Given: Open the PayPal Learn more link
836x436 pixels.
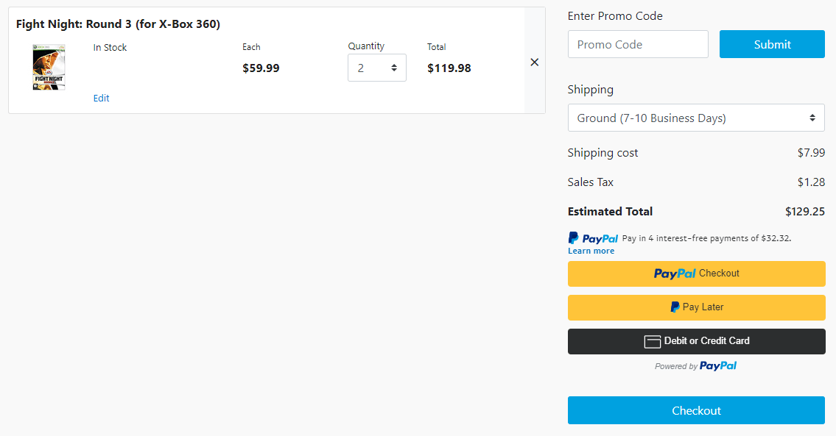Looking at the screenshot, I should click(591, 251).
